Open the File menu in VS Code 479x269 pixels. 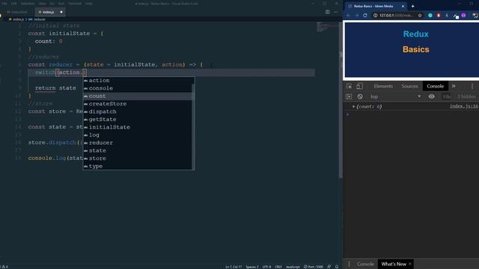[4, 3]
